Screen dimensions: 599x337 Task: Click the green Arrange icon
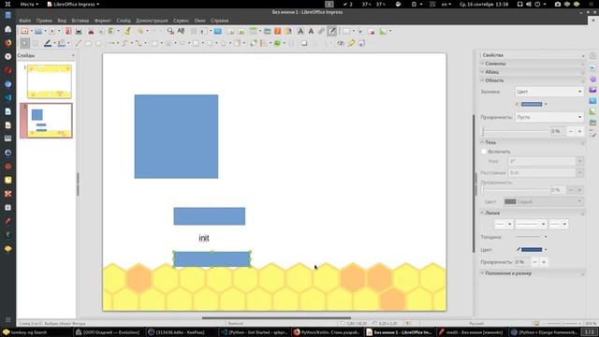277,43
